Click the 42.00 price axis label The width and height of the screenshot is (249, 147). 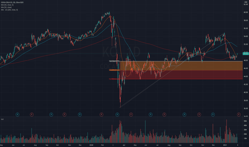246,84
